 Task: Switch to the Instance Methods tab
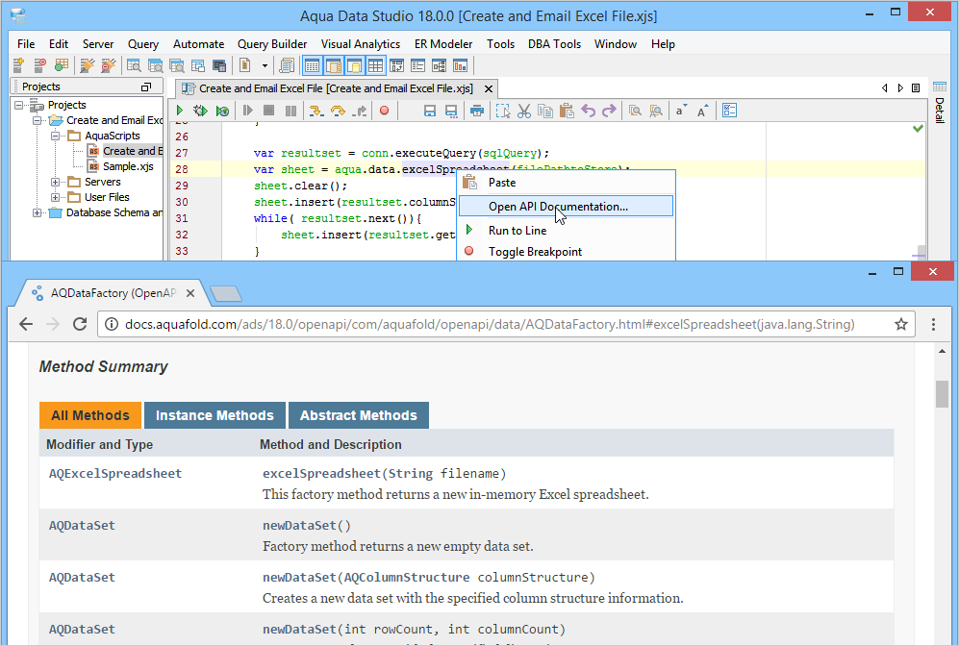coord(215,415)
